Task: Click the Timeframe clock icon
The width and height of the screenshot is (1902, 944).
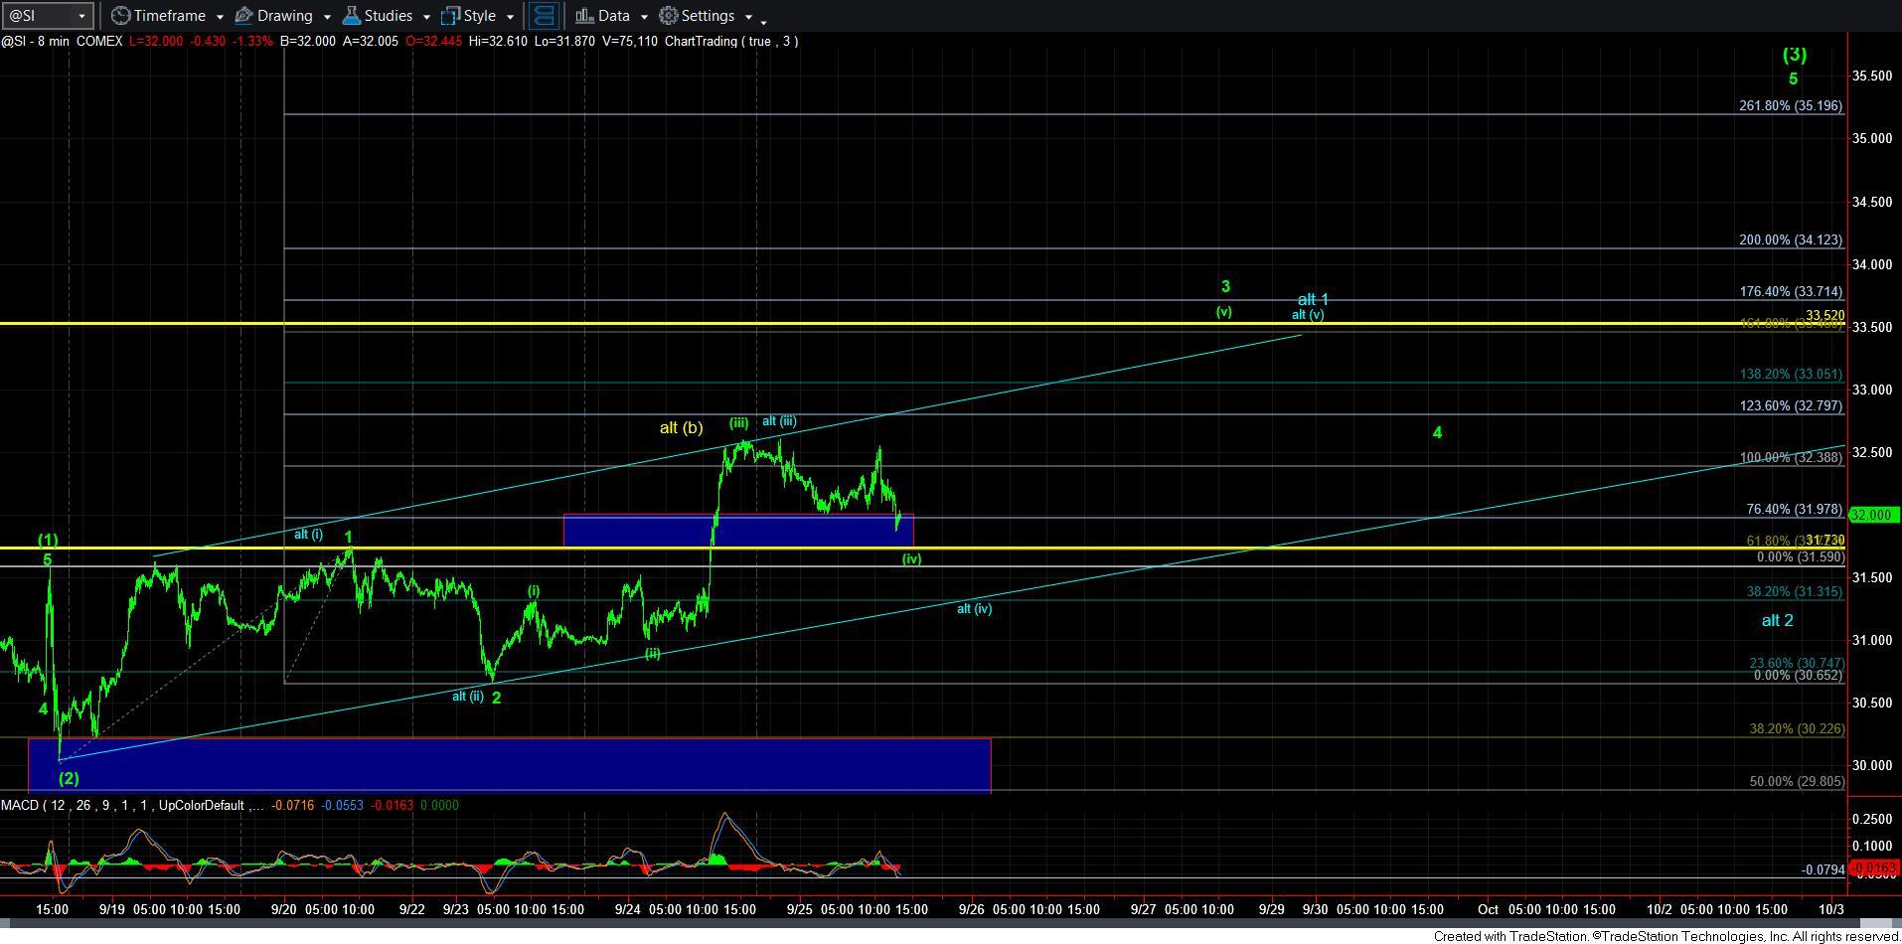Action: (120, 16)
